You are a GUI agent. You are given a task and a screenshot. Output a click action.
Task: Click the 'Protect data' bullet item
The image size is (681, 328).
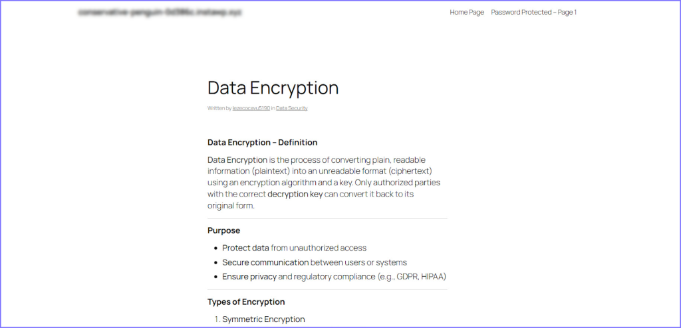tap(245, 248)
